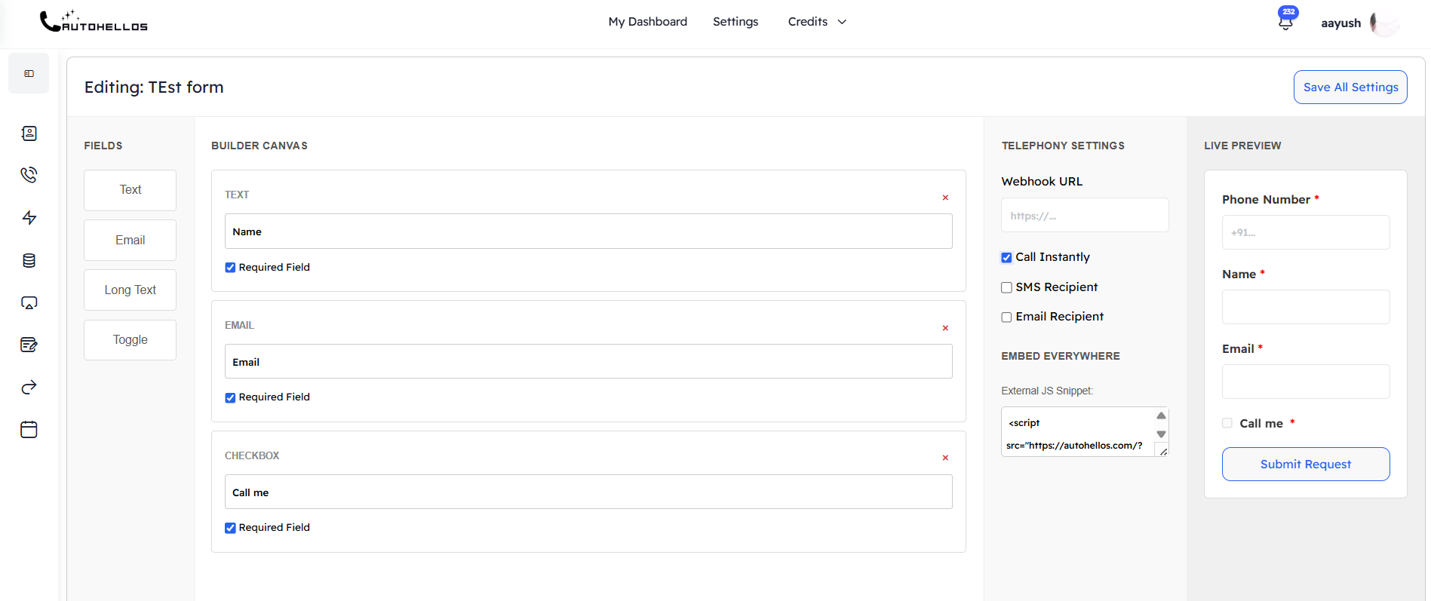Click the snippet textarea resize handle
The image size is (1431, 601).
tap(1163, 451)
